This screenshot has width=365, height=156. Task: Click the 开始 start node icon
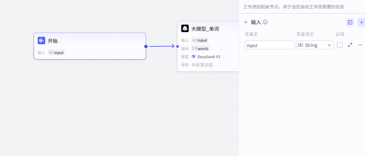[42, 41]
